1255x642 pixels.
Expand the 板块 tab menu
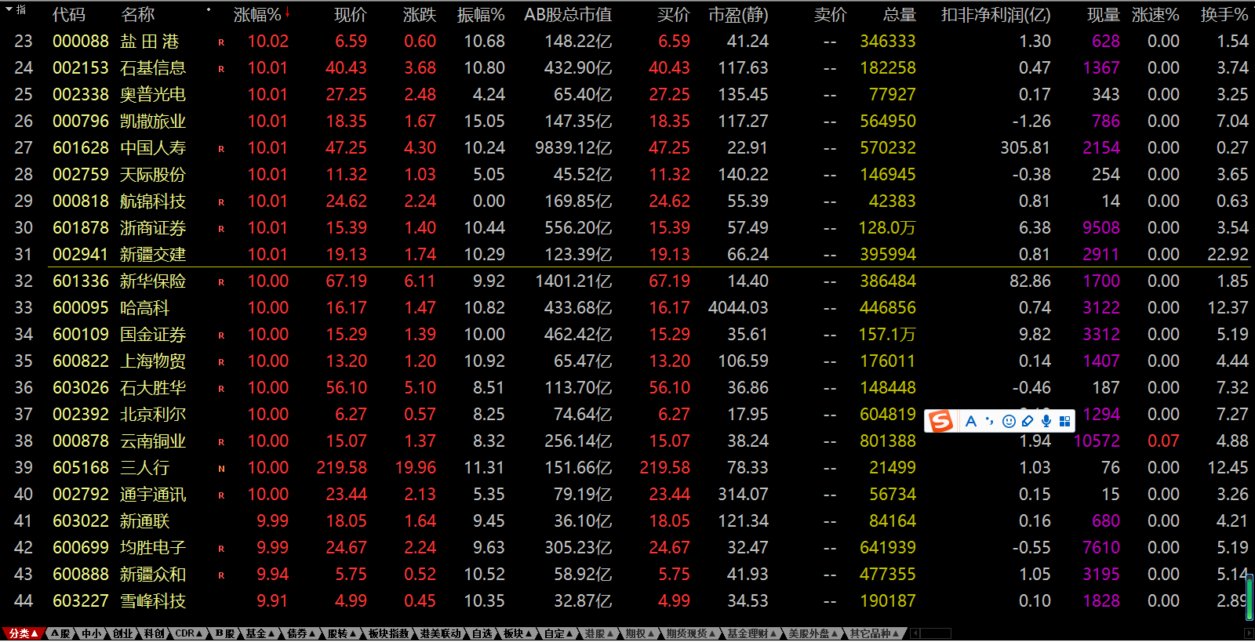(518, 633)
